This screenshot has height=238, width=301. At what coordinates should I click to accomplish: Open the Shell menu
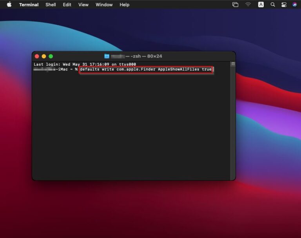51,5
